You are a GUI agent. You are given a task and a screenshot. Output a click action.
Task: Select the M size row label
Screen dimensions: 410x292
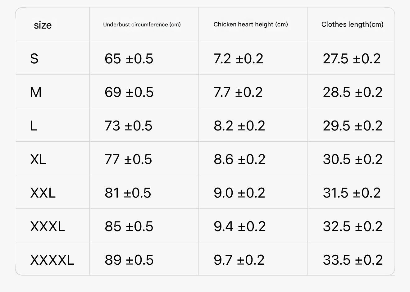[36, 92]
